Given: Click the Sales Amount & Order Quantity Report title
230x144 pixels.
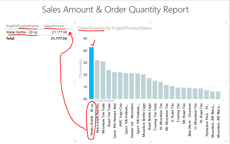Looking at the screenshot, I should click(x=115, y=10).
